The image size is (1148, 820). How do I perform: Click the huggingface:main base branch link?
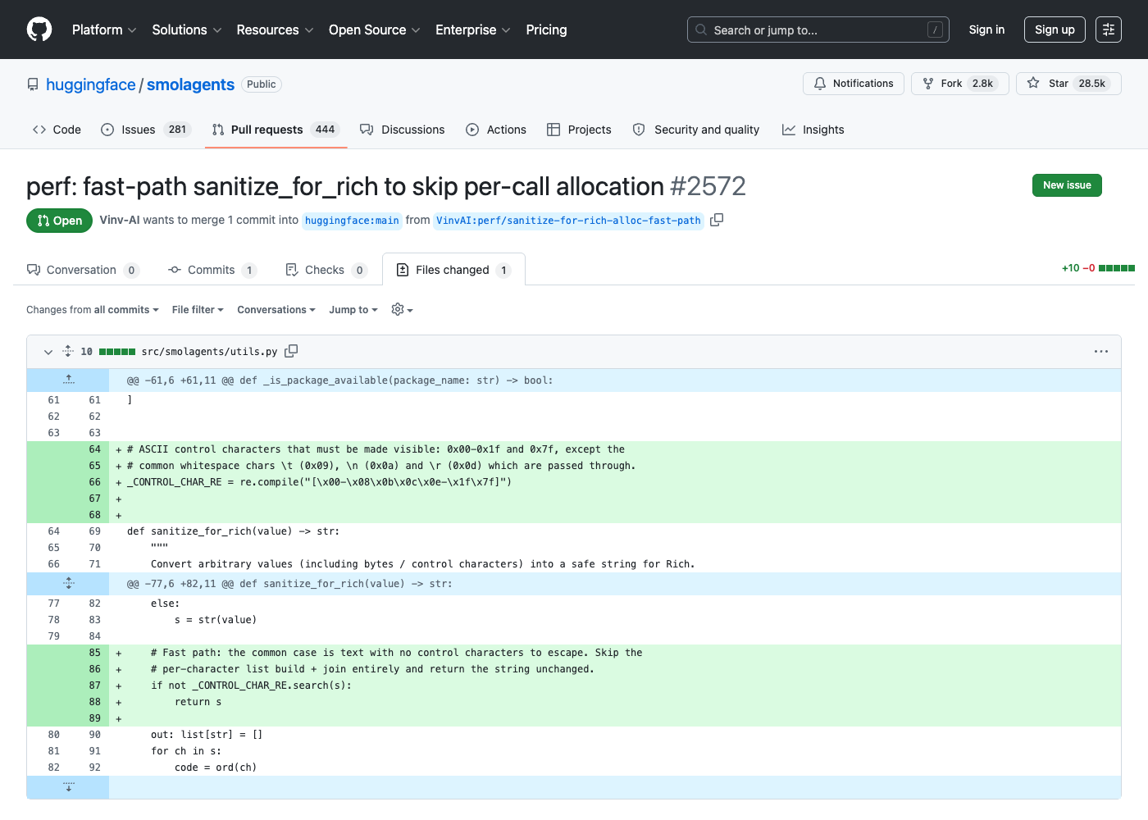point(352,221)
